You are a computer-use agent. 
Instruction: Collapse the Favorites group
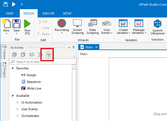point(13,68)
